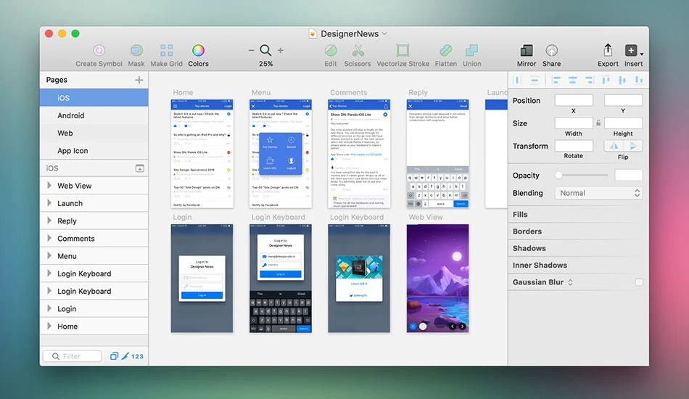This screenshot has width=689, height=399.
Task: Click the align horizontal centers icon
Action: [x=572, y=80]
